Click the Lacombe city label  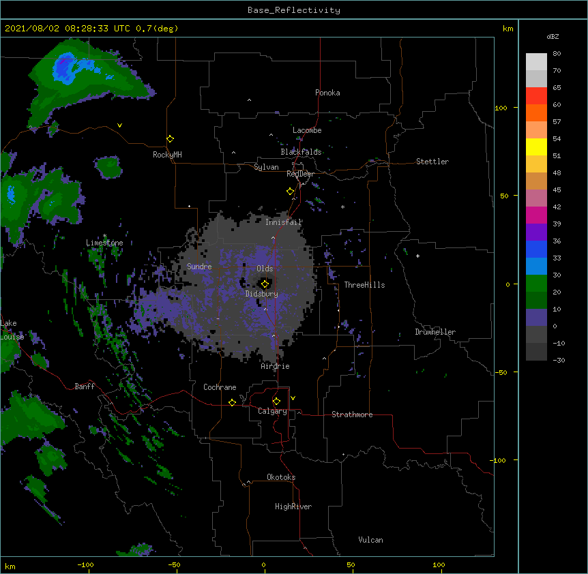click(307, 130)
